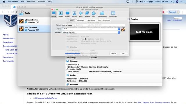Switch to the Advanced tab
This screenshot has width=186, height=104.
pyautogui.click(x=80, y=21)
